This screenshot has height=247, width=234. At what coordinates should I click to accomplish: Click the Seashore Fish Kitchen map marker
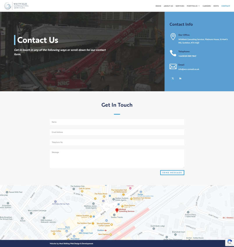point(131,199)
